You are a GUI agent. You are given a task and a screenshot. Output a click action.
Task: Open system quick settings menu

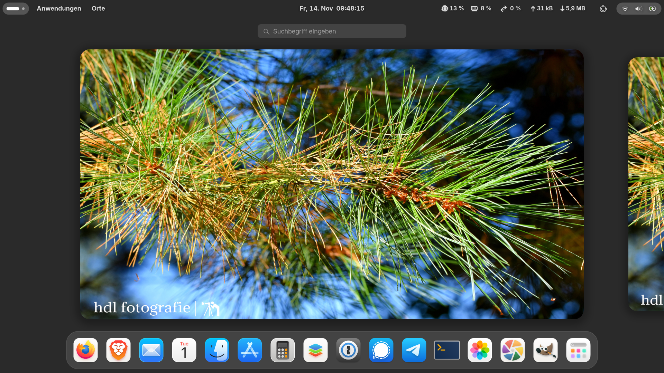638,9
